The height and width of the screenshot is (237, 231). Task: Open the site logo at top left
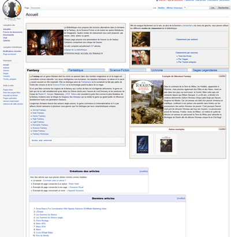click(12, 9)
